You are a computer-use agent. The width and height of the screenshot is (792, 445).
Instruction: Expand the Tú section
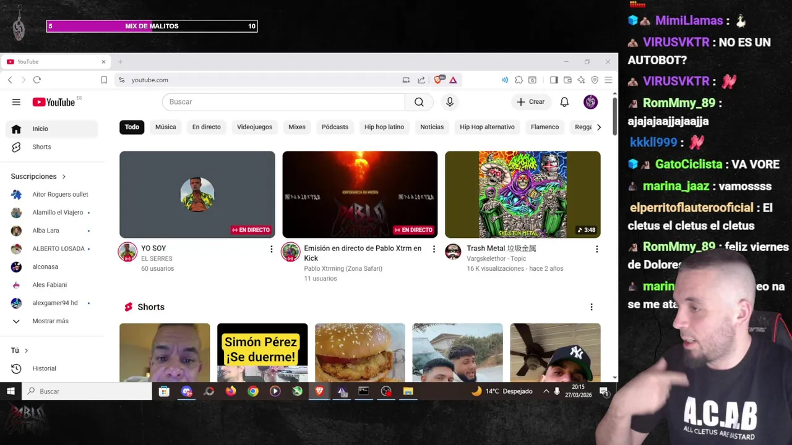pyautogui.click(x=19, y=350)
